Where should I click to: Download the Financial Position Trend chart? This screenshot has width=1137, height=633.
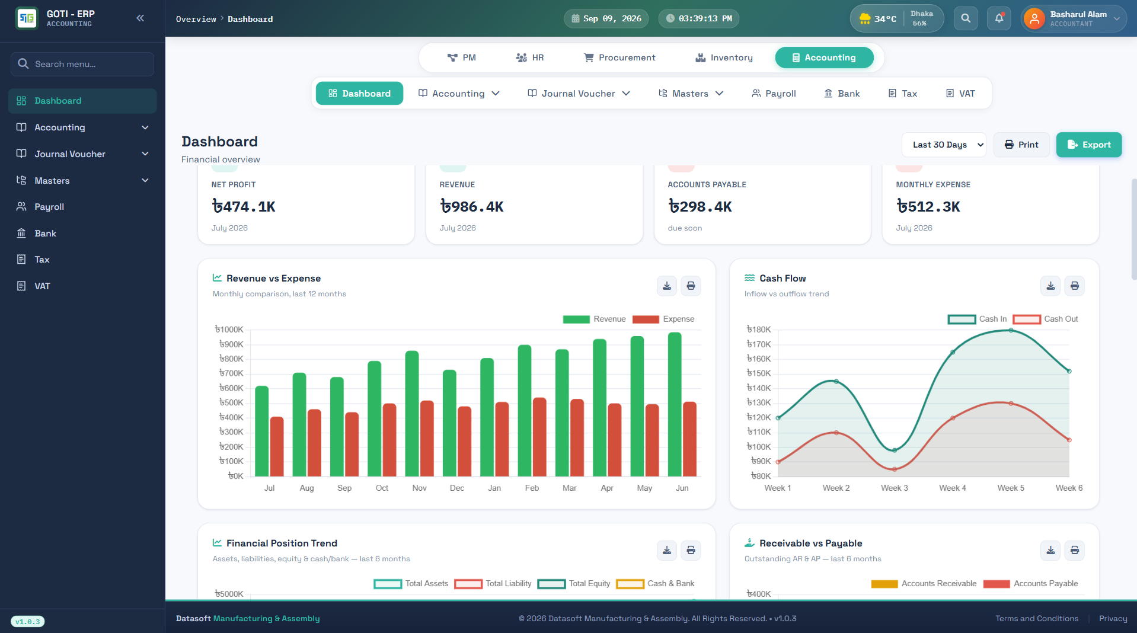(x=667, y=550)
